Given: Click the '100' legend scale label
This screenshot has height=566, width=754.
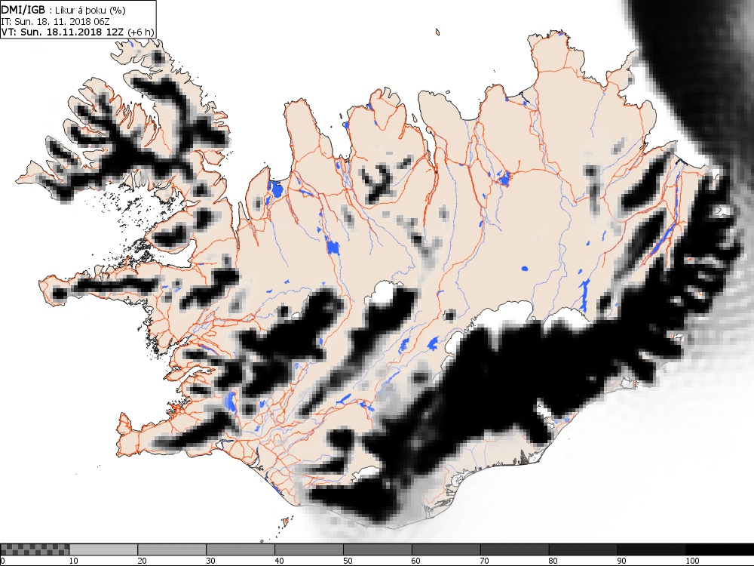Looking at the screenshot, I should [692, 561].
